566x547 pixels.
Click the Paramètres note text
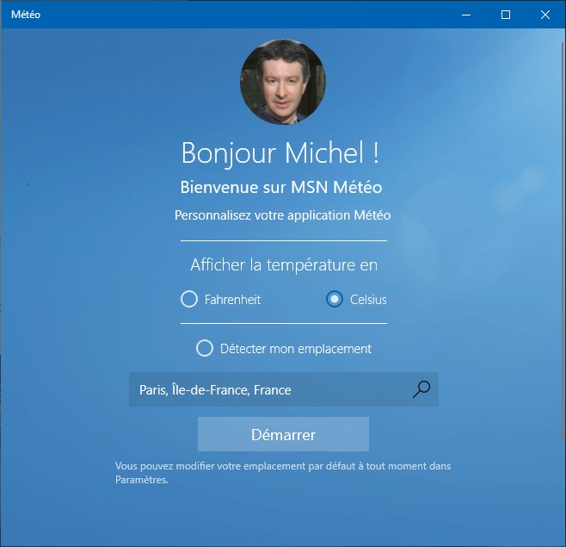coord(283,473)
